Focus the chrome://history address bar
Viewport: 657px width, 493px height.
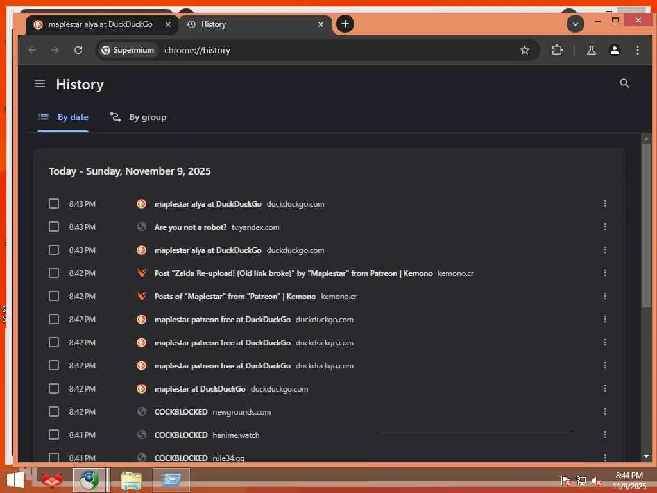318,50
